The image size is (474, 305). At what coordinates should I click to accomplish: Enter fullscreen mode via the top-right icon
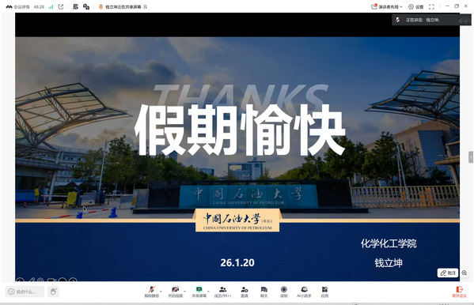[432, 6]
